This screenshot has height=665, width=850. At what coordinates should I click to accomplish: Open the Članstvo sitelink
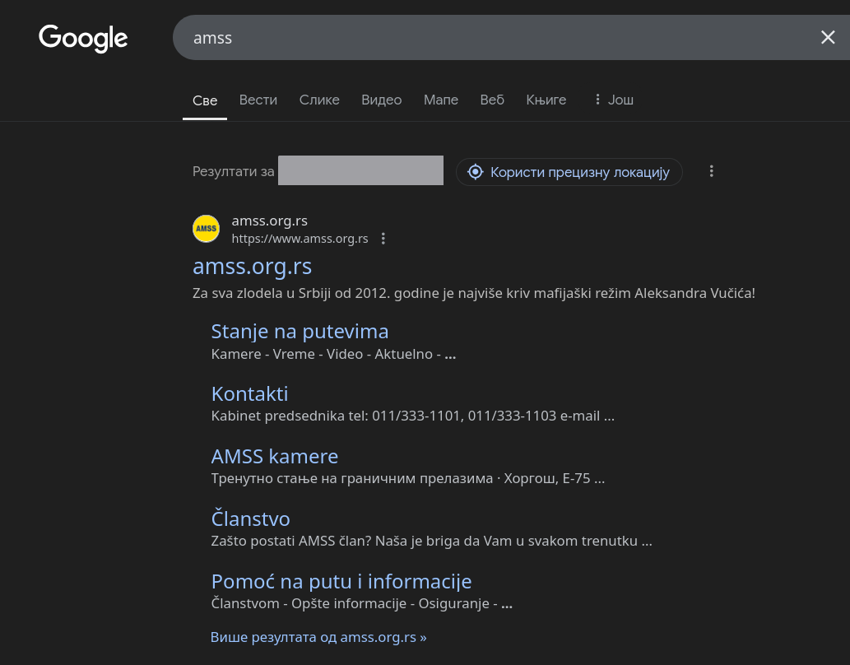coord(250,519)
